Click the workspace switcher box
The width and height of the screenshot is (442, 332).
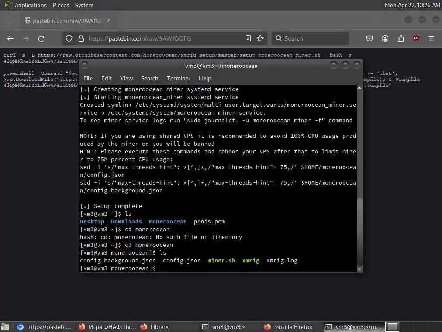tap(392, 327)
